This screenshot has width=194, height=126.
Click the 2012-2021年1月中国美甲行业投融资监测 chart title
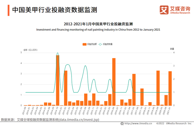pos(98,24)
